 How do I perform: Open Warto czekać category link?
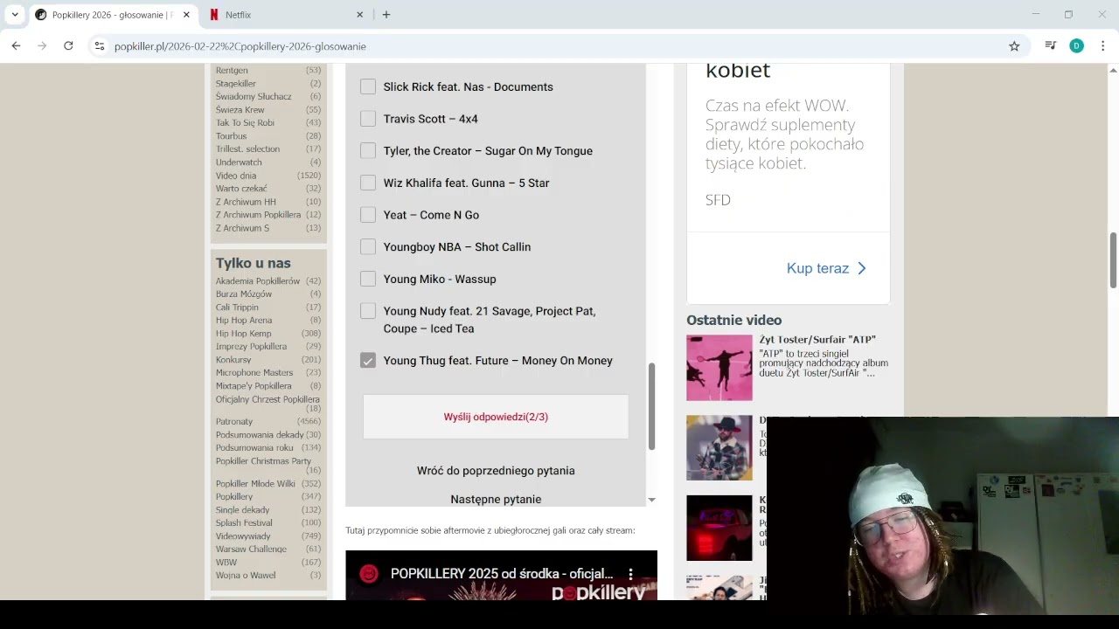[241, 188]
